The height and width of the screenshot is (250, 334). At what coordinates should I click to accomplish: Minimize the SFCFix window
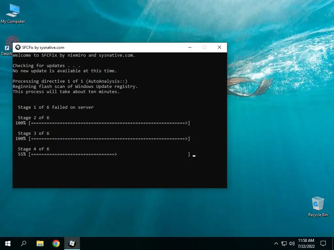(190, 48)
